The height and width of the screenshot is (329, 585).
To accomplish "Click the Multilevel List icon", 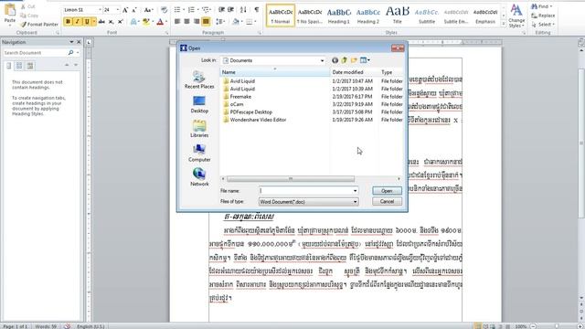I will pyautogui.click(x=206, y=10).
